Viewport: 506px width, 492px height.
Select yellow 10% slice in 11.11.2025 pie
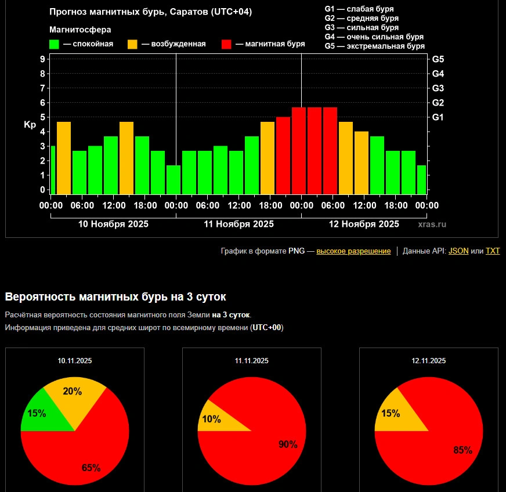(x=212, y=420)
